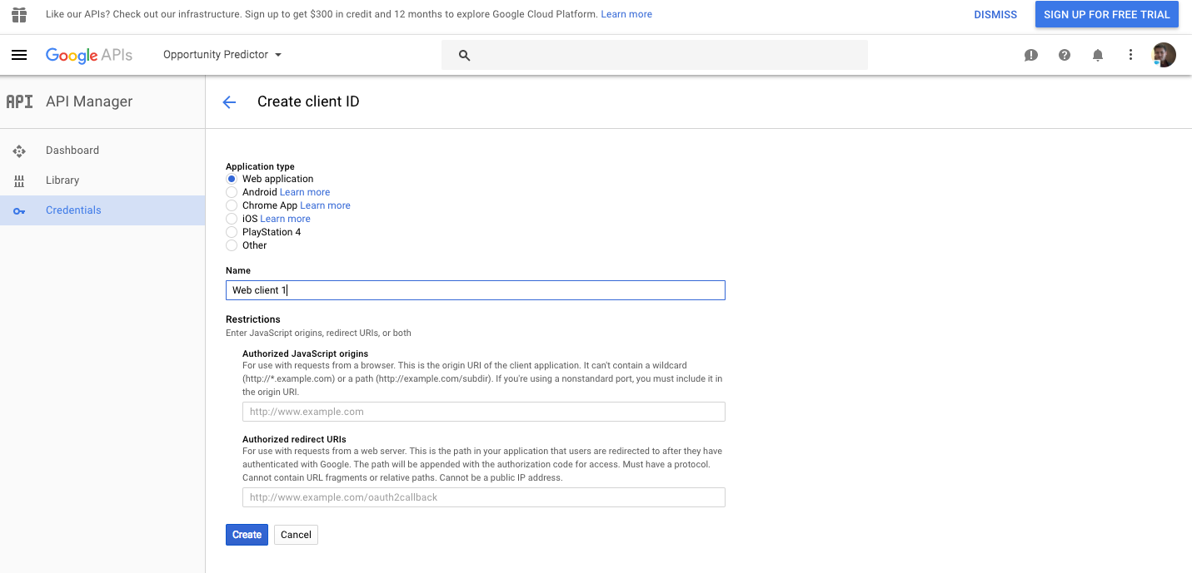Click the Restrictions heading text
The height and width of the screenshot is (573, 1192).
pos(253,319)
